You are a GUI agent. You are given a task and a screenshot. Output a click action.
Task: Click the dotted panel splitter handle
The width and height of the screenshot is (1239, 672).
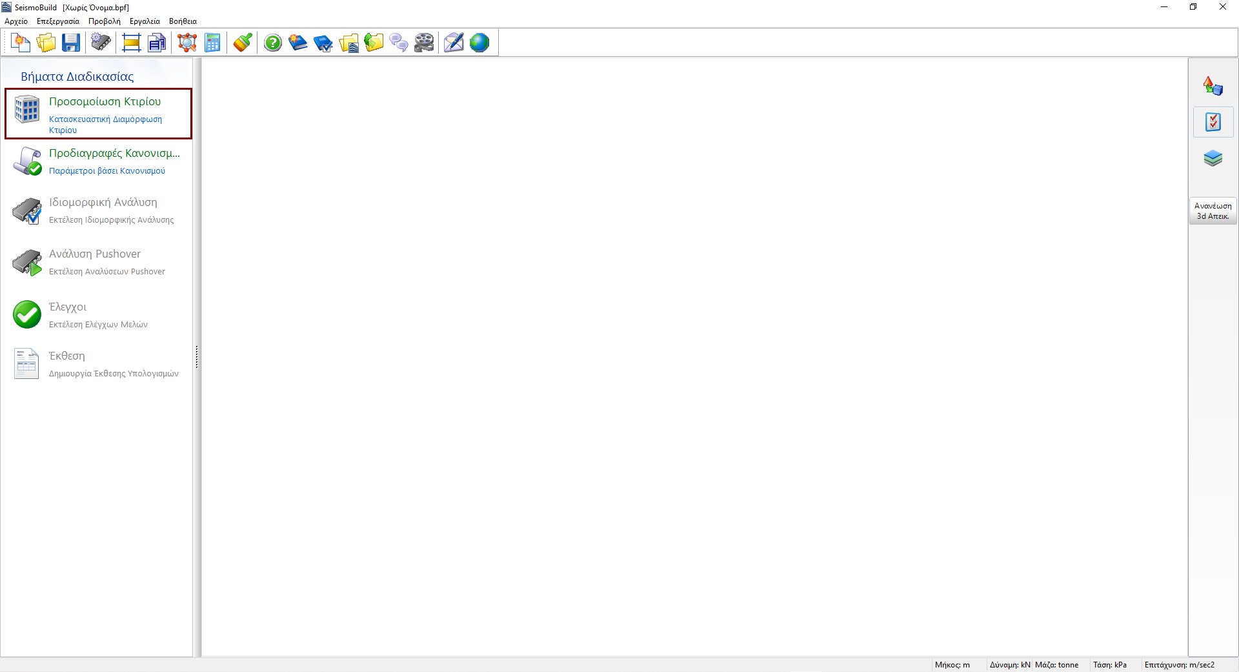197,357
